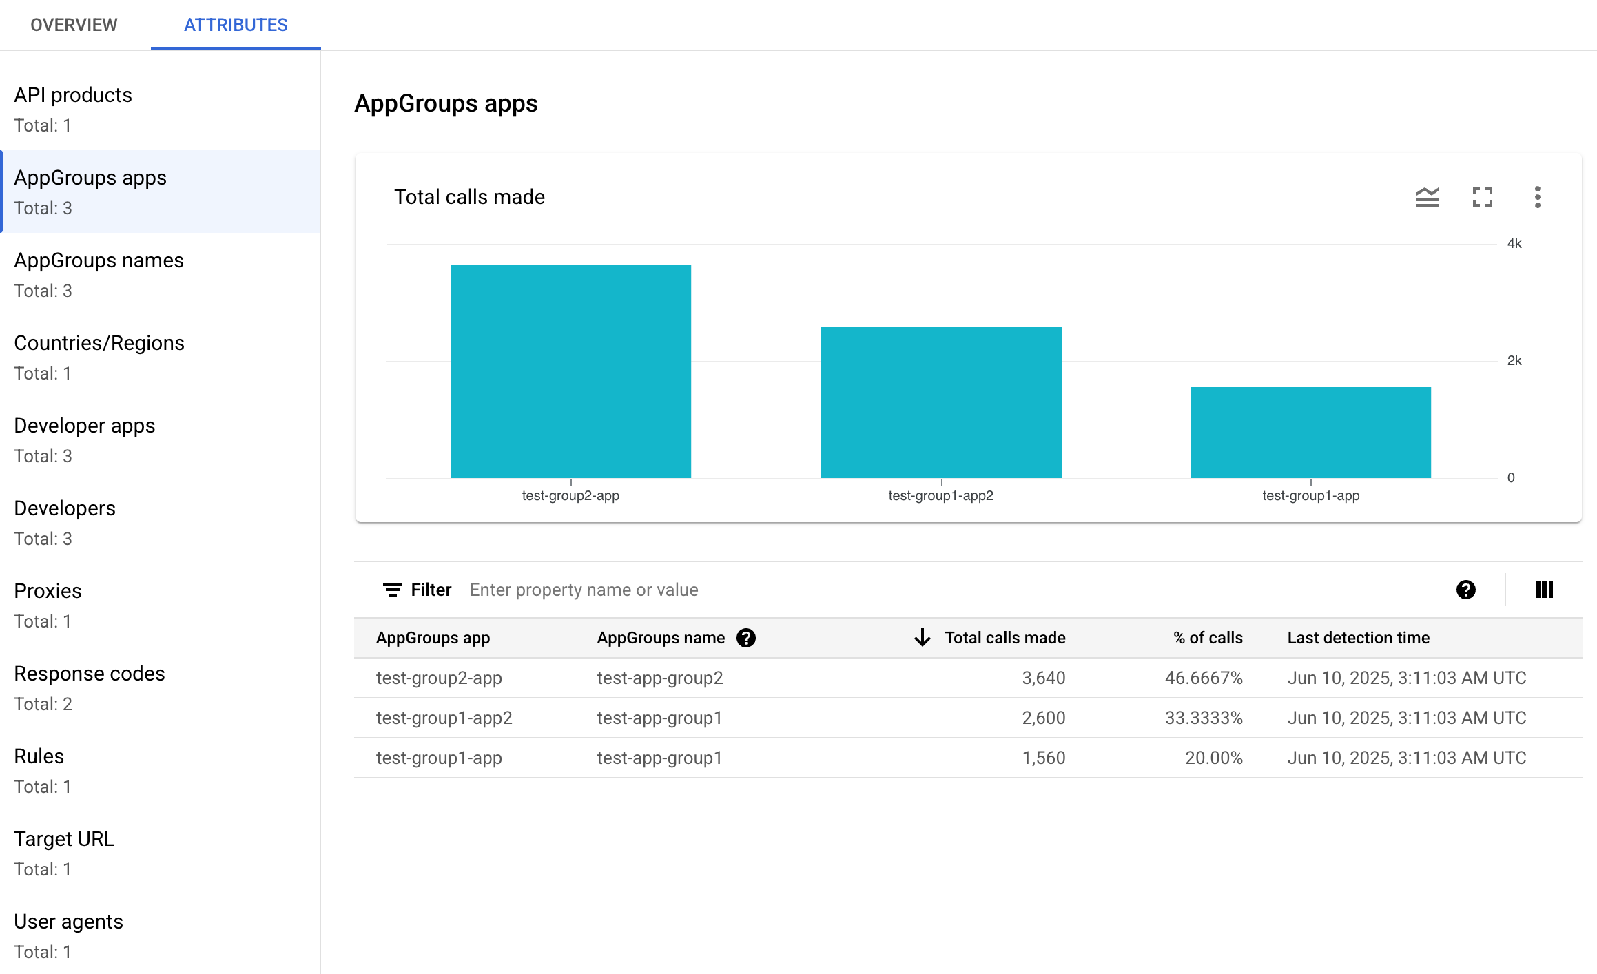This screenshot has height=974, width=1597.
Task: Toggle chart to area view
Action: [x=1428, y=197]
